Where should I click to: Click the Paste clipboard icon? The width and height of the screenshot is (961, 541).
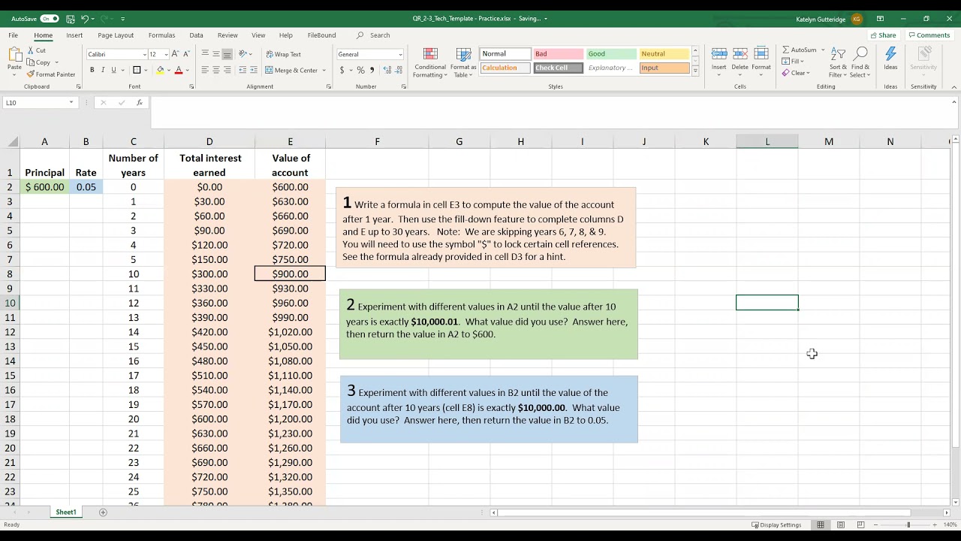(14, 55)
